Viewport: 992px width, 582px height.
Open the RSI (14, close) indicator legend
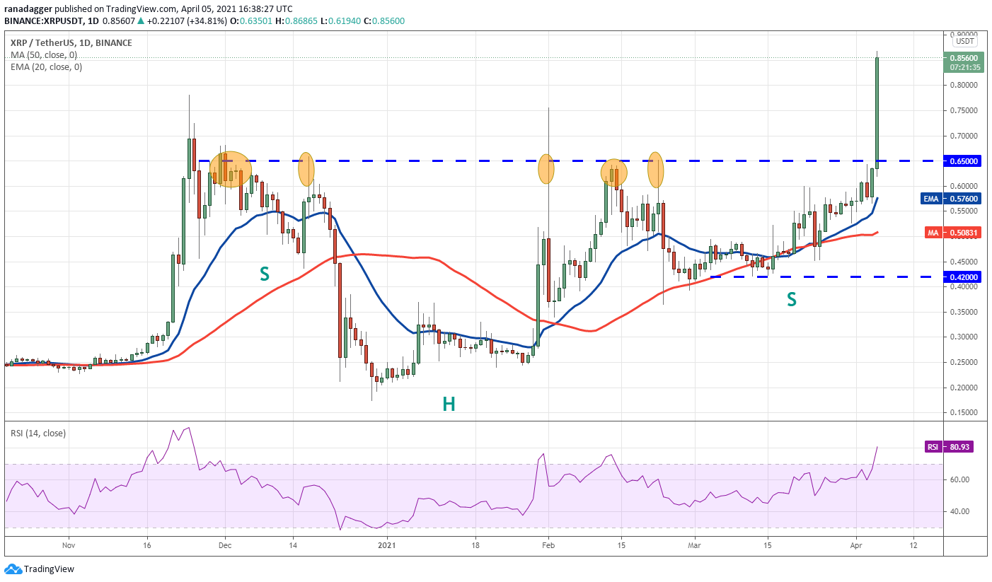tap(38, 433)
